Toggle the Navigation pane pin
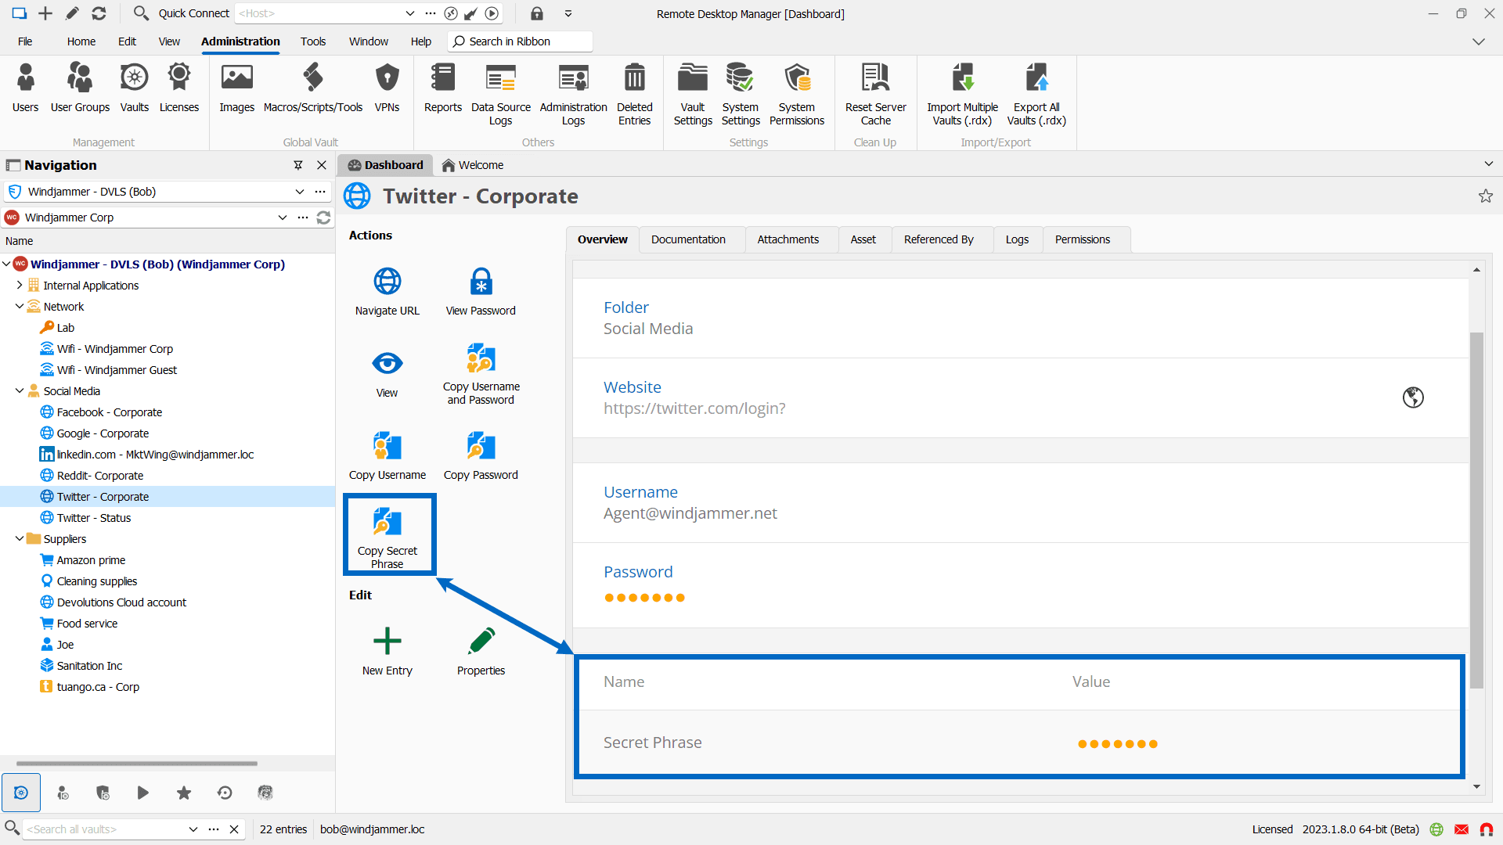Screen dimensions: 1503x845 298,165
